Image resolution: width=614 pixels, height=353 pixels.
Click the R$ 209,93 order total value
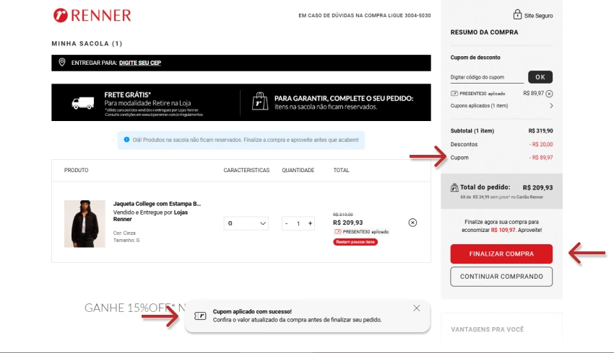coord(537,187)
